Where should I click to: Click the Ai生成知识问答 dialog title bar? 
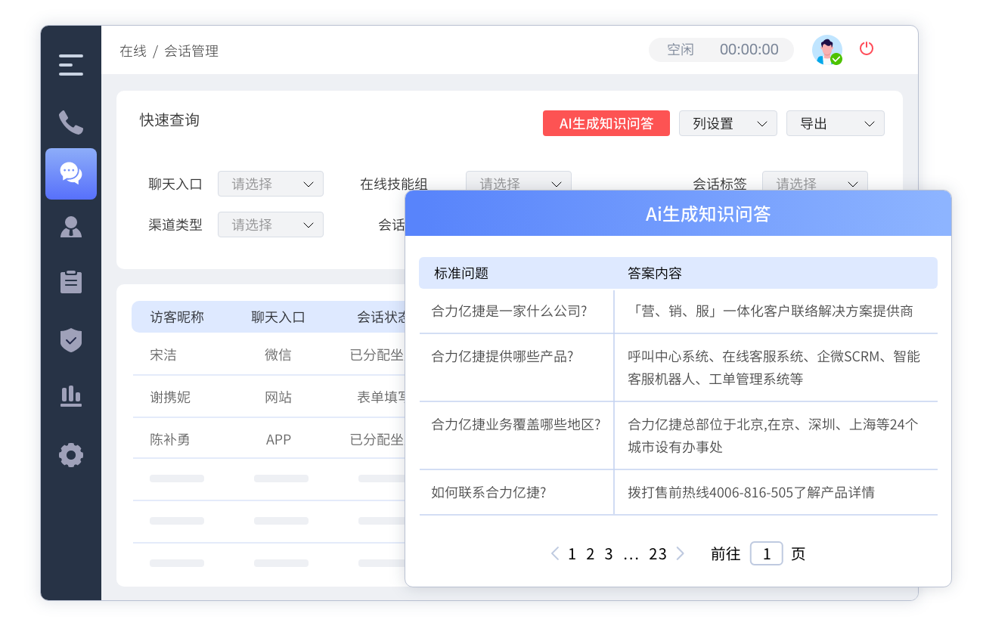click(x=678, y=213)
